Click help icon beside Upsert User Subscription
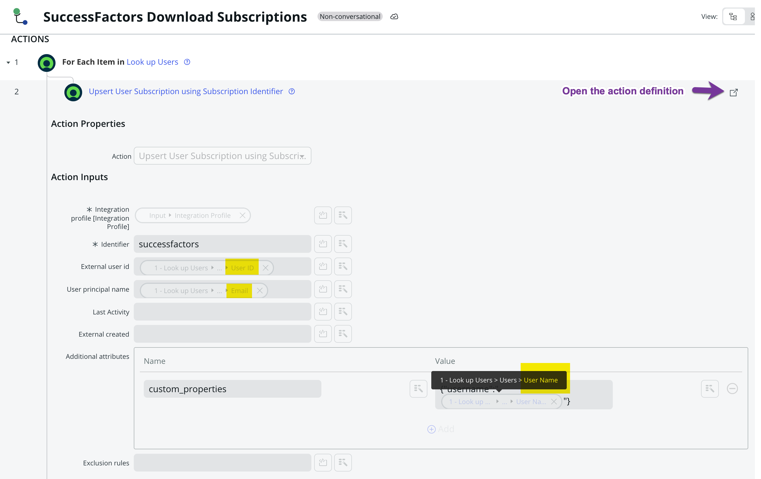 click(x=292, y=91)
